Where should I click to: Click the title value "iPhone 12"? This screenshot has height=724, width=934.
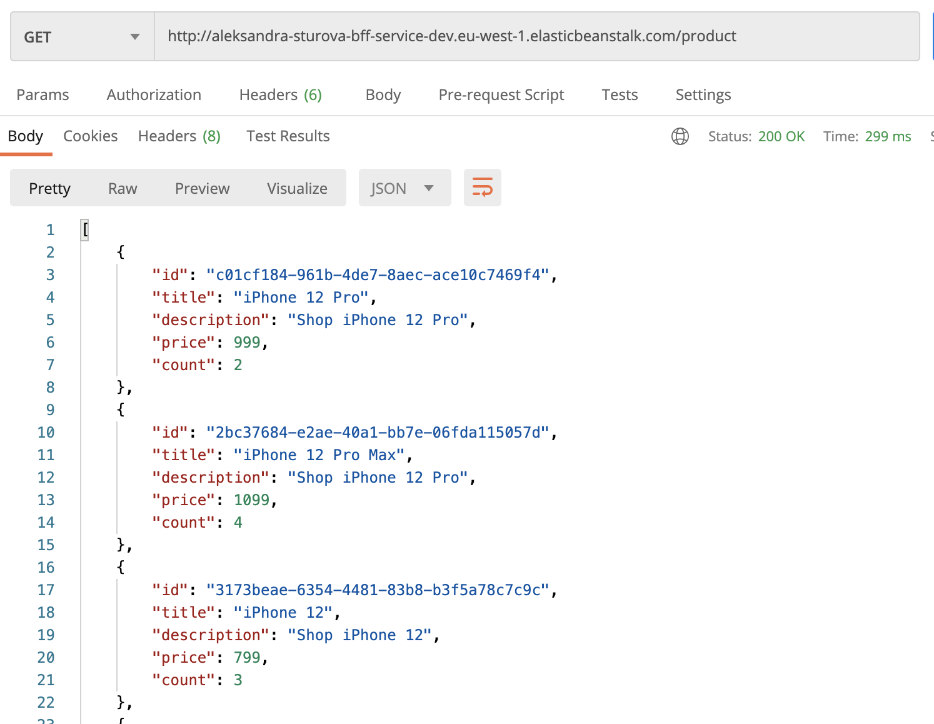pos(284,613)
